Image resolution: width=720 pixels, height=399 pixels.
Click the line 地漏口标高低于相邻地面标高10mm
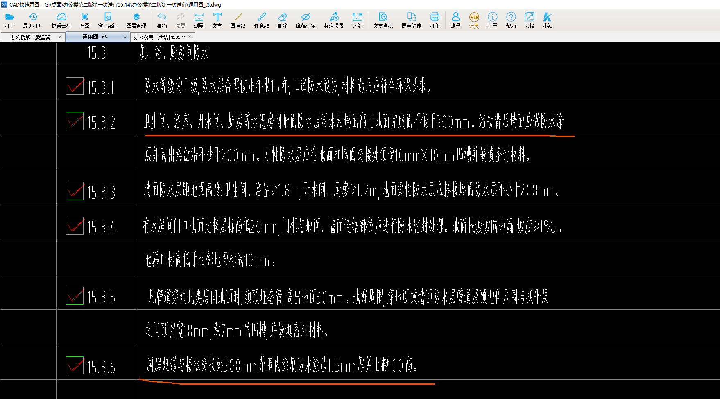(x=210, y=260)
